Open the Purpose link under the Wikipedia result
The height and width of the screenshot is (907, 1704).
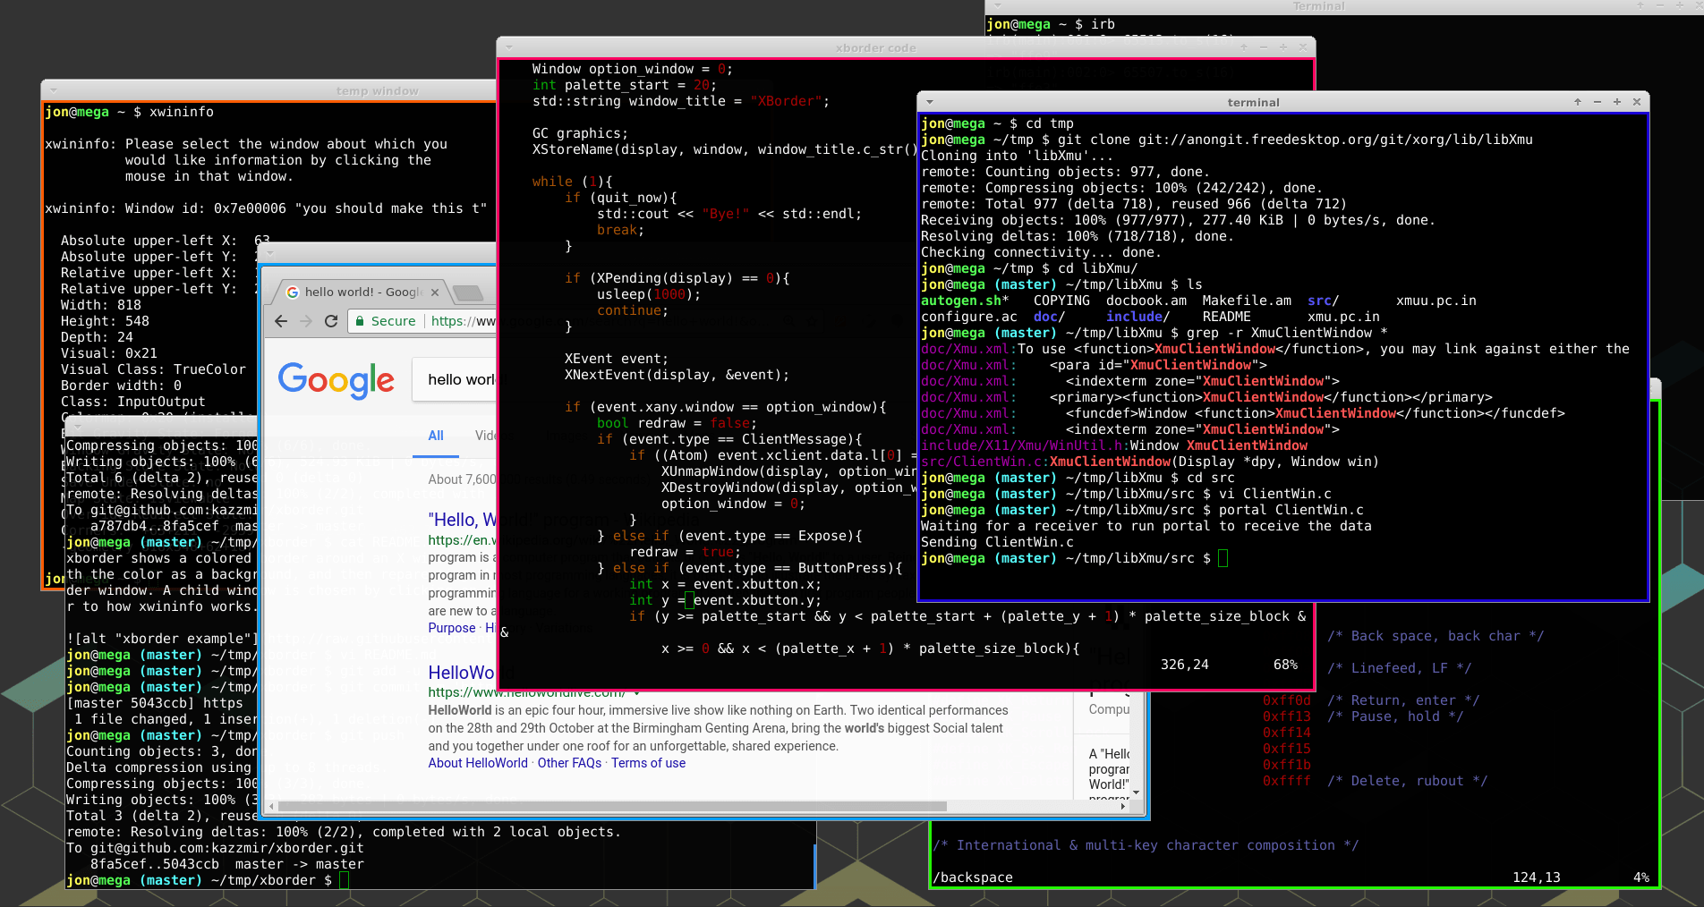(x=451, y=628)
